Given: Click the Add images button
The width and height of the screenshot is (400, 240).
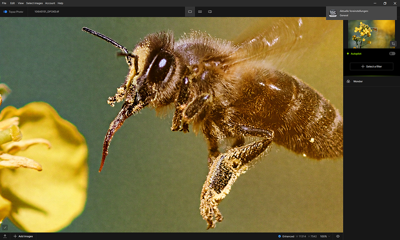Looking at the screenshot, I should [x=23, y=236].
